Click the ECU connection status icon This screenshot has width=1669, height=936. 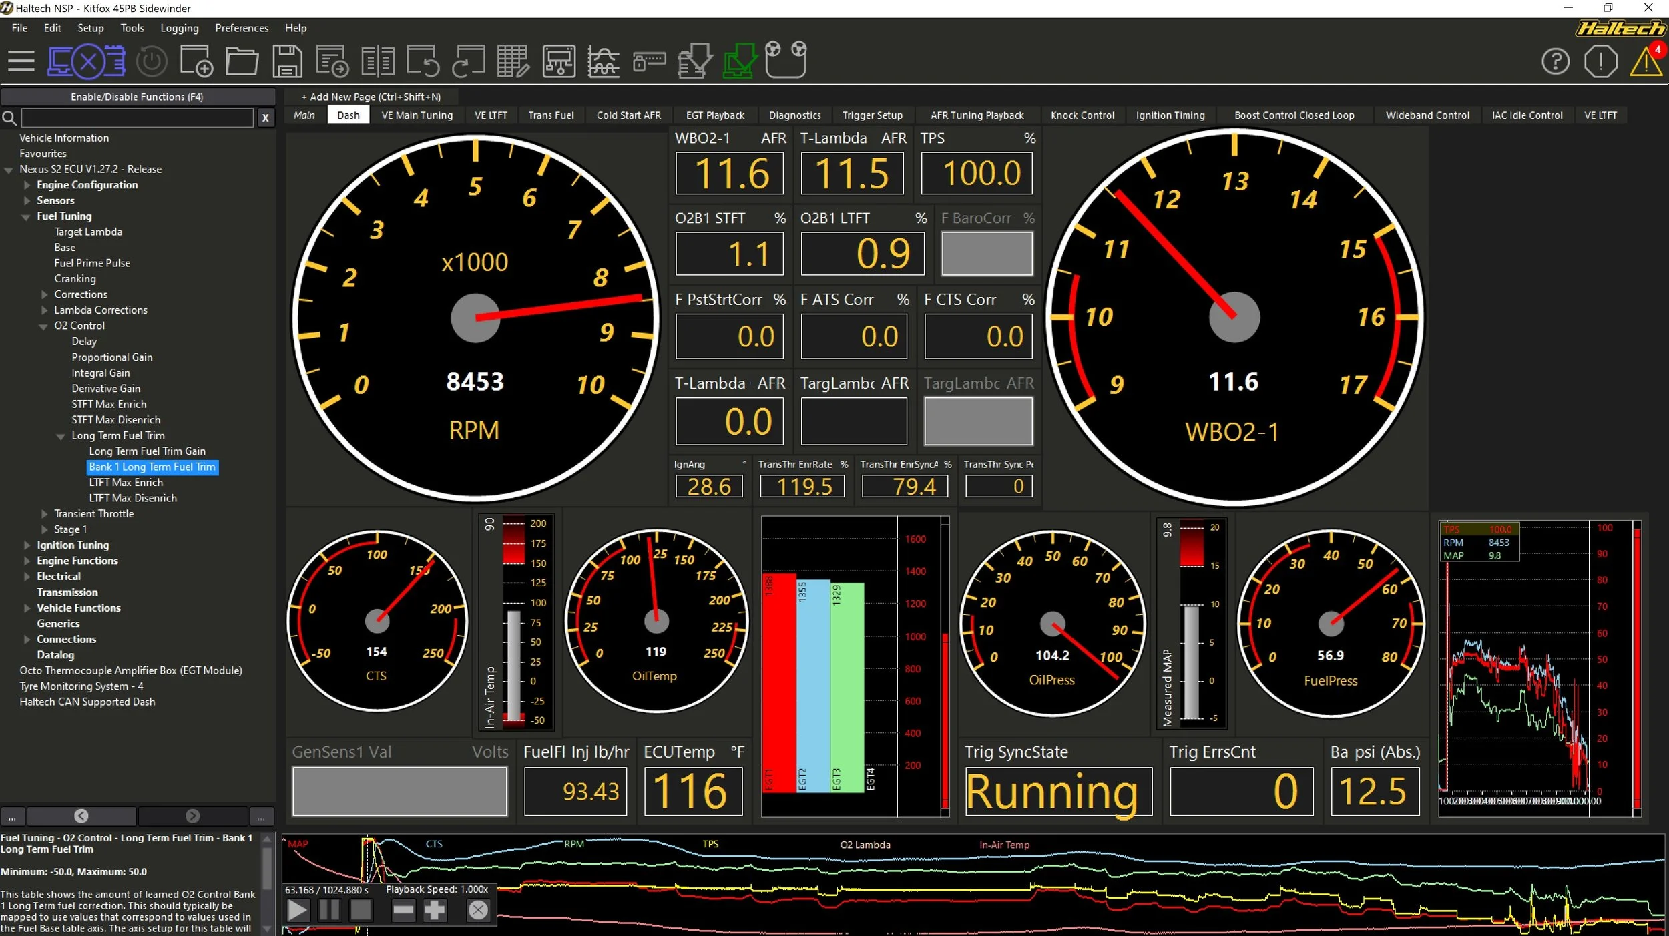[x=87, y=61]
